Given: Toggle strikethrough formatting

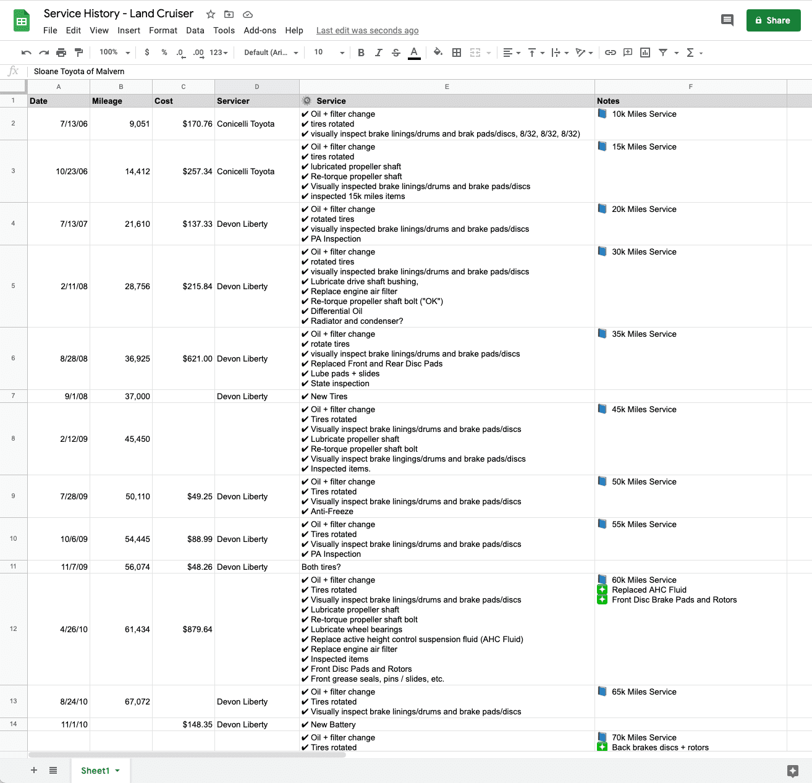Looking at the screenshot, I should [396, 53].
